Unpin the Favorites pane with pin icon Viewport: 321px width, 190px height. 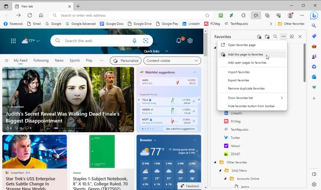[292, 37]
